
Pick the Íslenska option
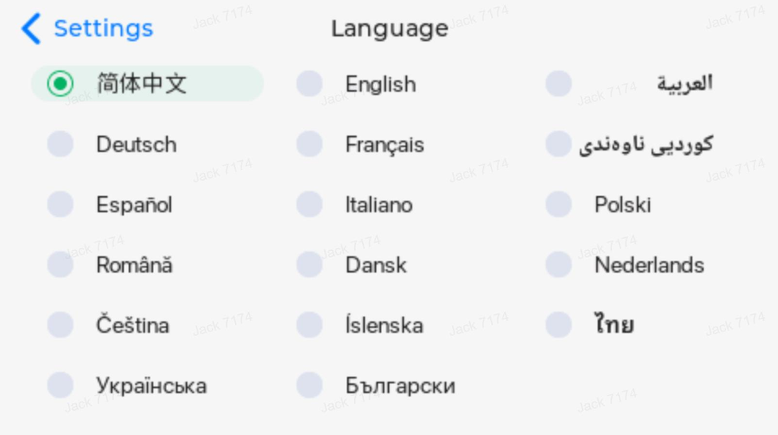(310, 325)
